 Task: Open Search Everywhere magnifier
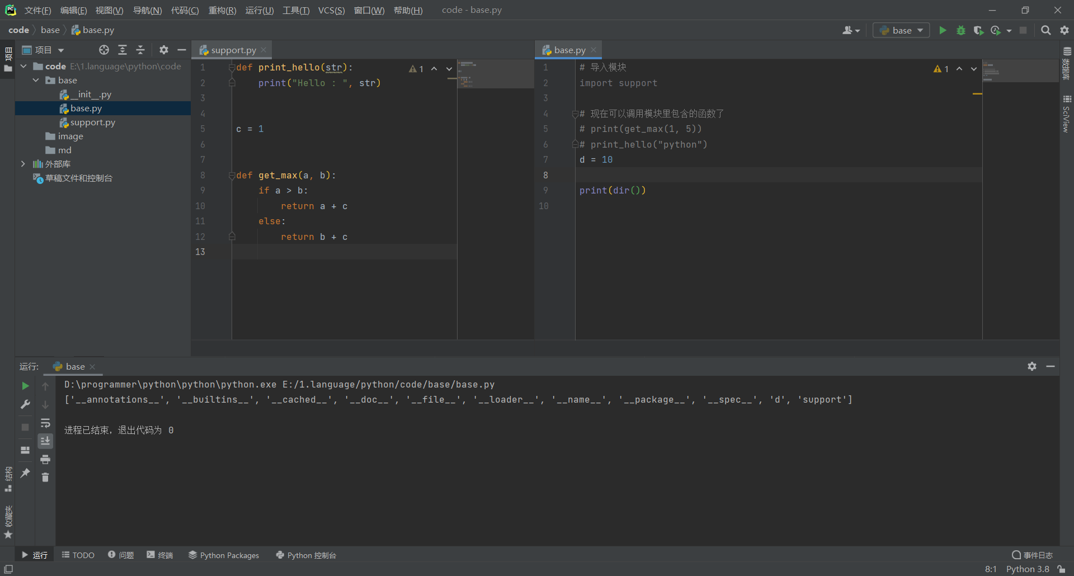[x=1045, y=30]
